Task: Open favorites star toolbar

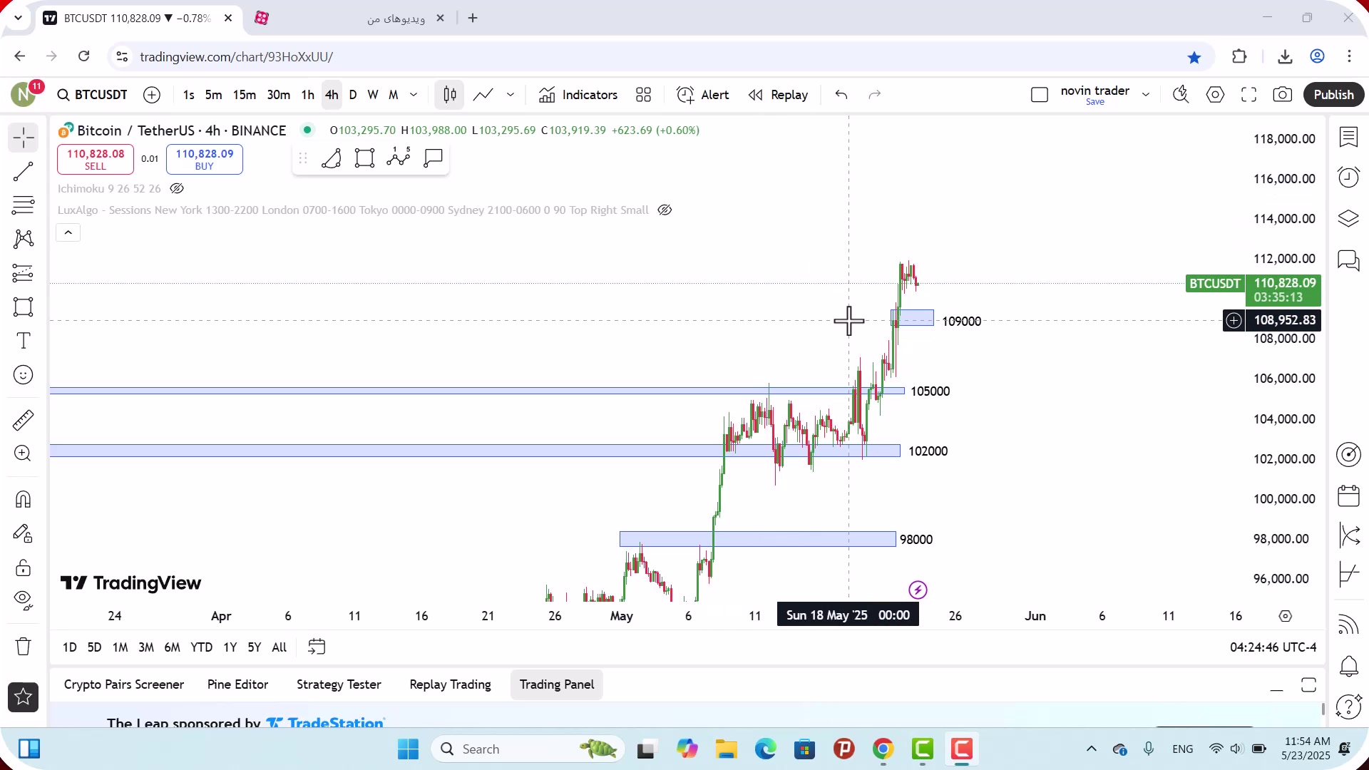Action: 24,697
